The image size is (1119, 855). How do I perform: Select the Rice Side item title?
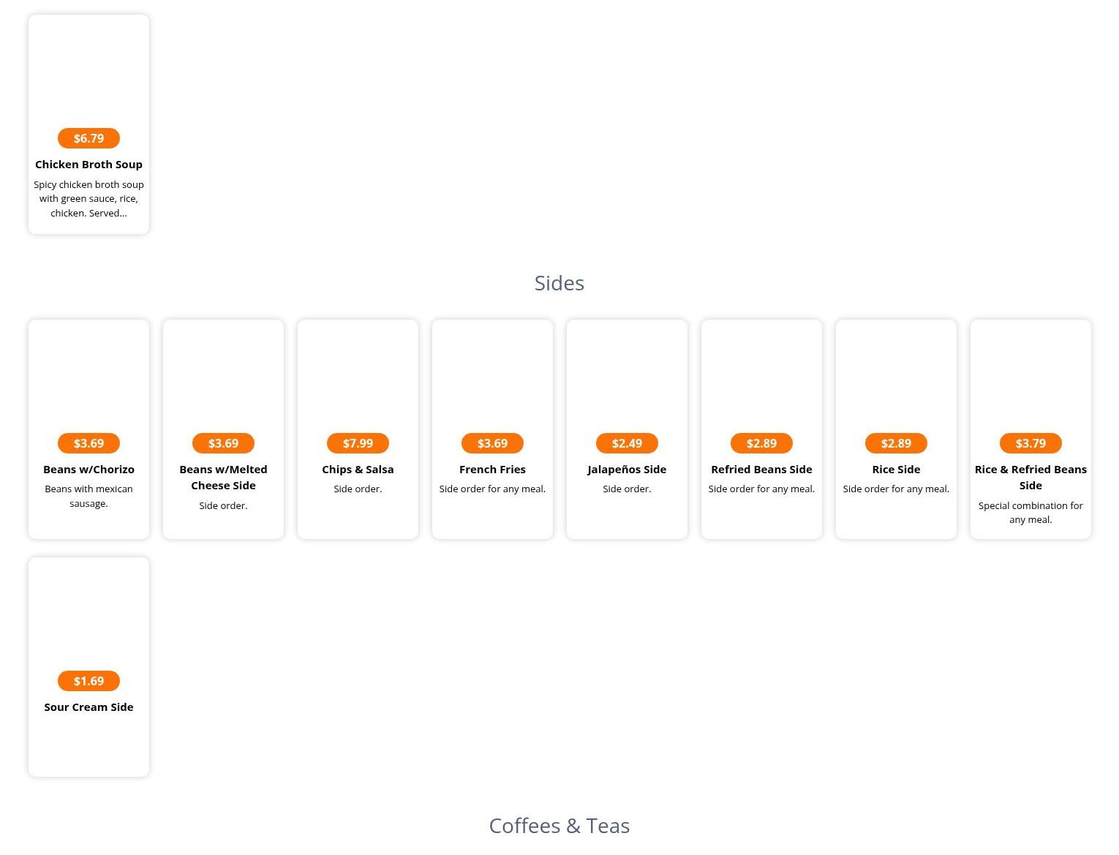tap(896, 470)
